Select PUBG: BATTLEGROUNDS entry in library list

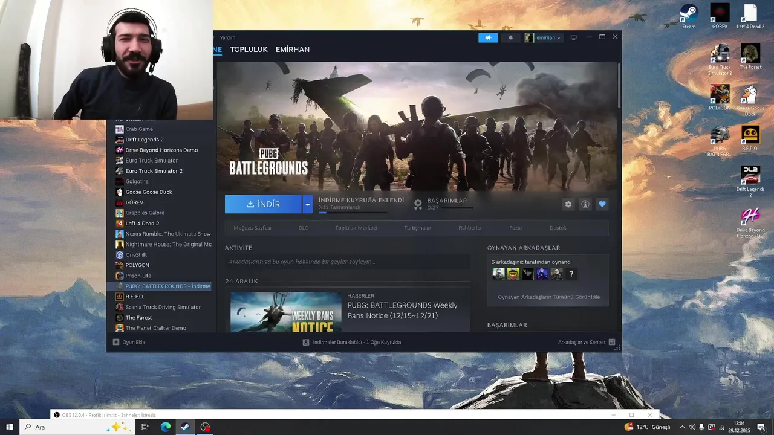[159, 286]
